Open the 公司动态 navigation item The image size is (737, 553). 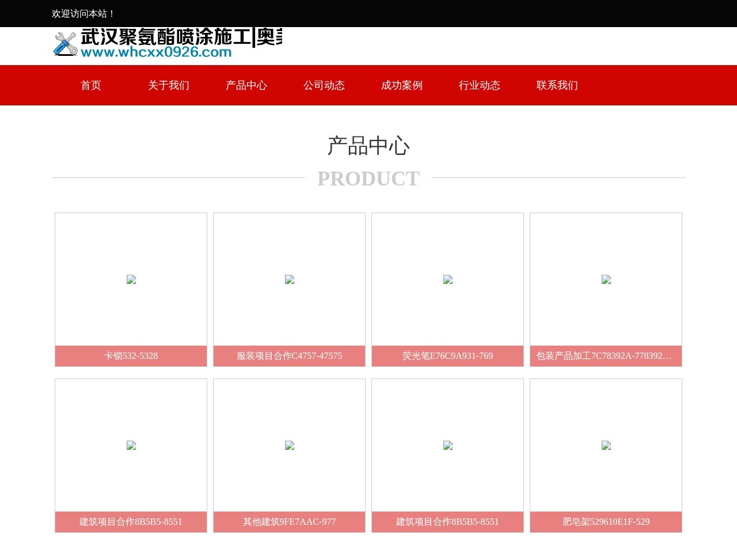[324, 85]
